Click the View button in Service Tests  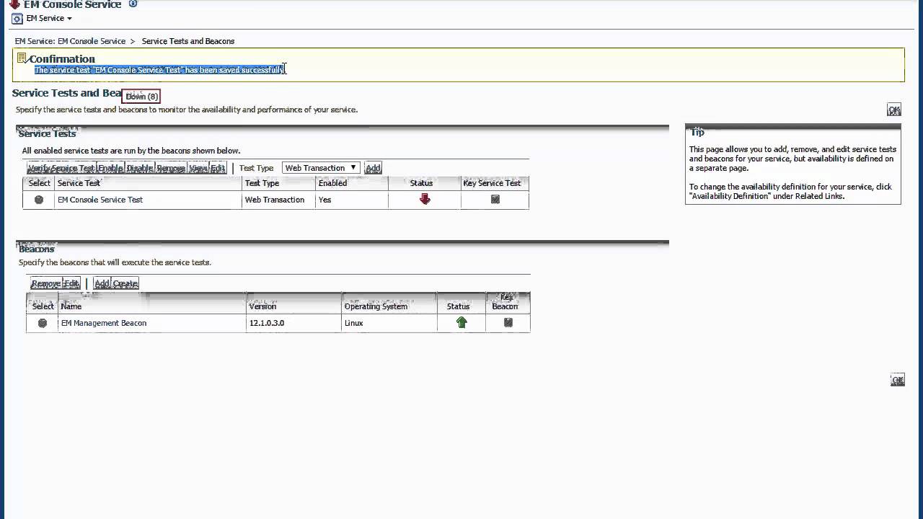pyautogui.click(x=198, y=168)
